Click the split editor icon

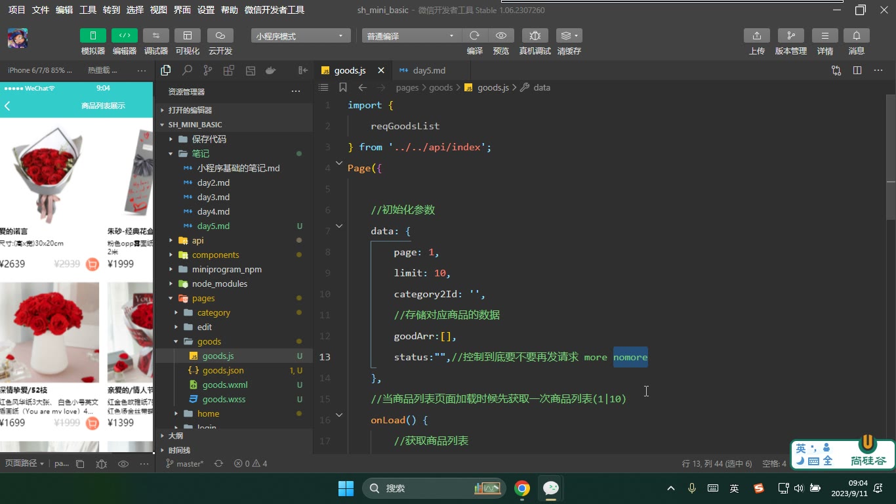(857, 70)
